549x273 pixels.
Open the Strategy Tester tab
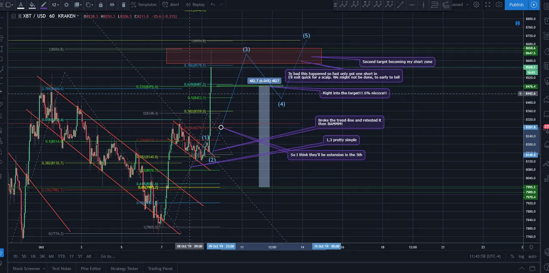124,269
